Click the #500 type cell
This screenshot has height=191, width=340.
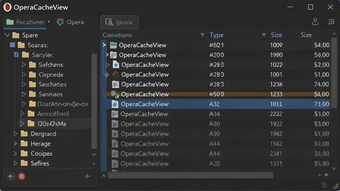[216, 94]
